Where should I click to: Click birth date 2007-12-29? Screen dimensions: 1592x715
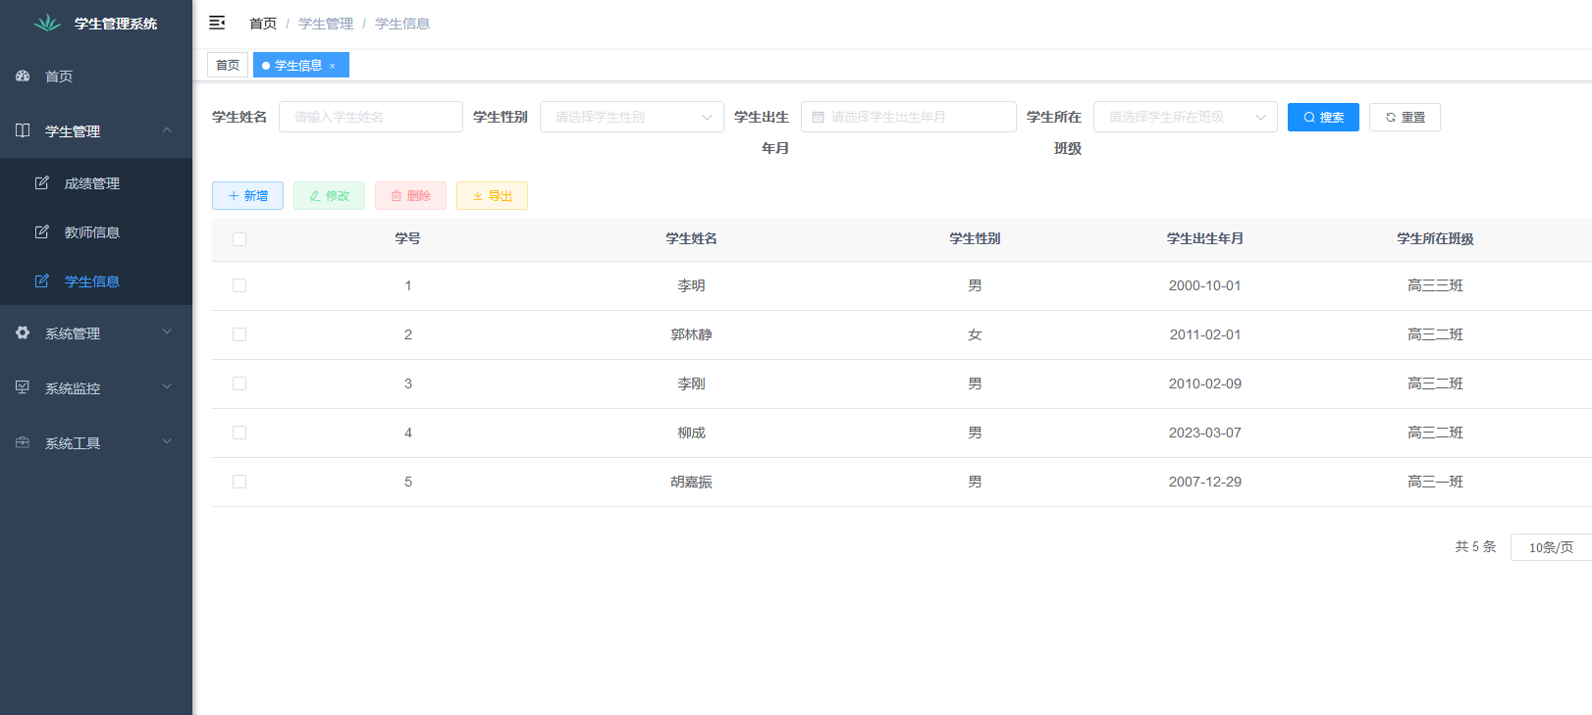point(1205,482)
